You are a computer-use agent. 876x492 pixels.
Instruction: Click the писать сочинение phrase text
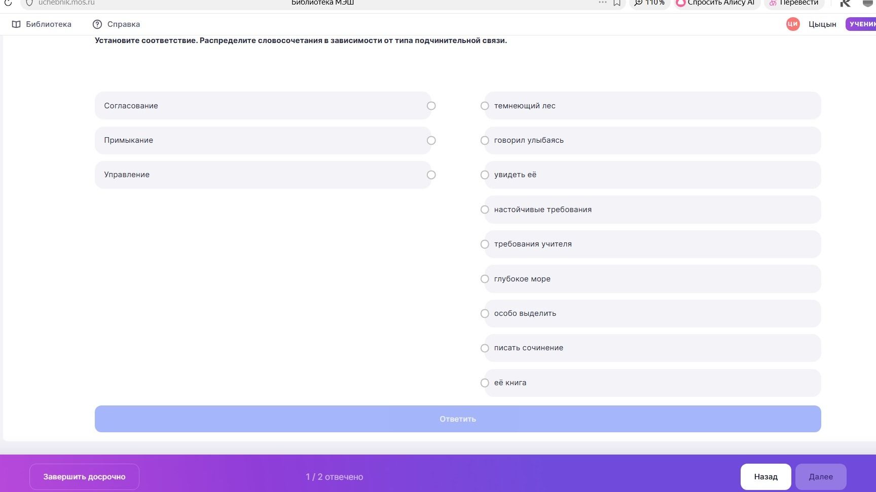pos(529,348)
